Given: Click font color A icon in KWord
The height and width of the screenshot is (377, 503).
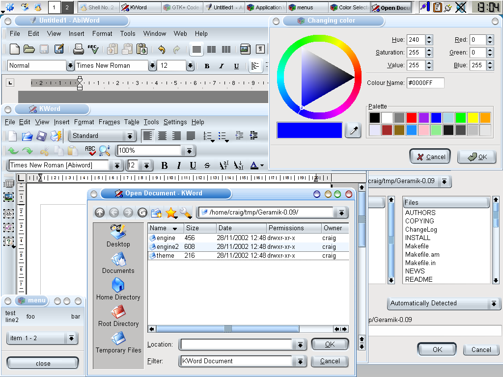Looking at the screenshot, I should [x=254, y=165].
